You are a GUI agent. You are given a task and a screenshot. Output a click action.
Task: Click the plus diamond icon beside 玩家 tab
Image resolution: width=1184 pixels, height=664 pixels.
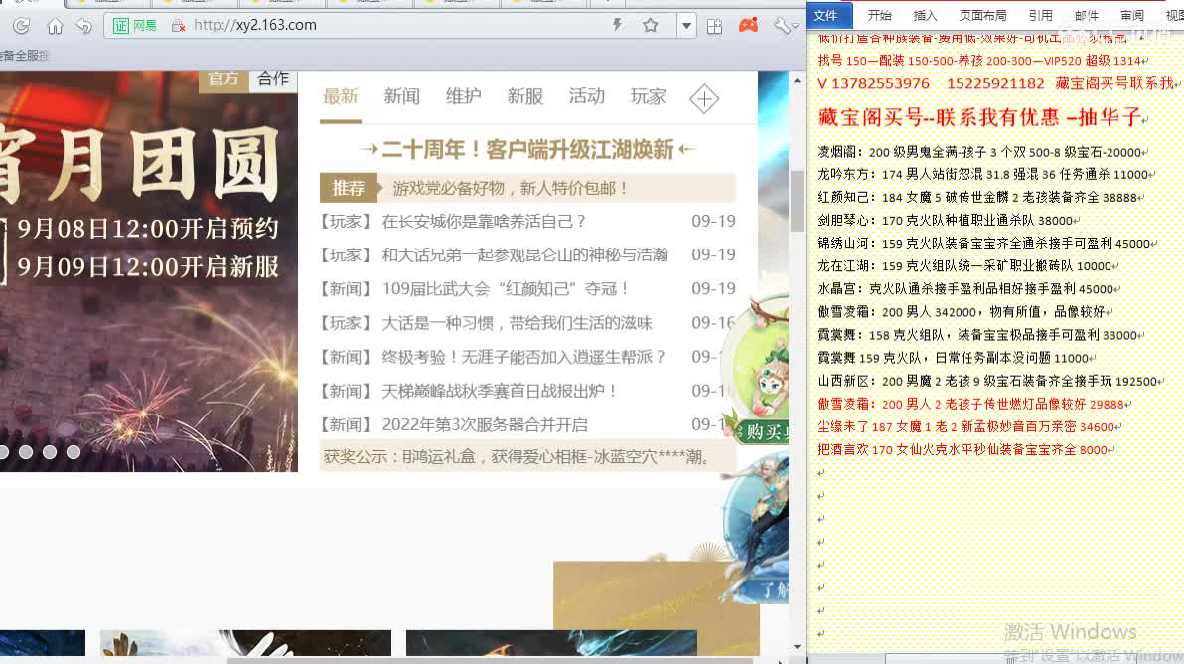(704, 98)
